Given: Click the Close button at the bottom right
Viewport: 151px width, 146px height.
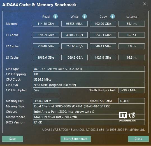Looking at the screenshot, I should coord(138,139).
